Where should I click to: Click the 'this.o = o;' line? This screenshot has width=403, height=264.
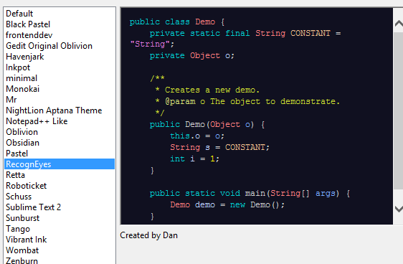pyautogui.click(x=197, y=136)
